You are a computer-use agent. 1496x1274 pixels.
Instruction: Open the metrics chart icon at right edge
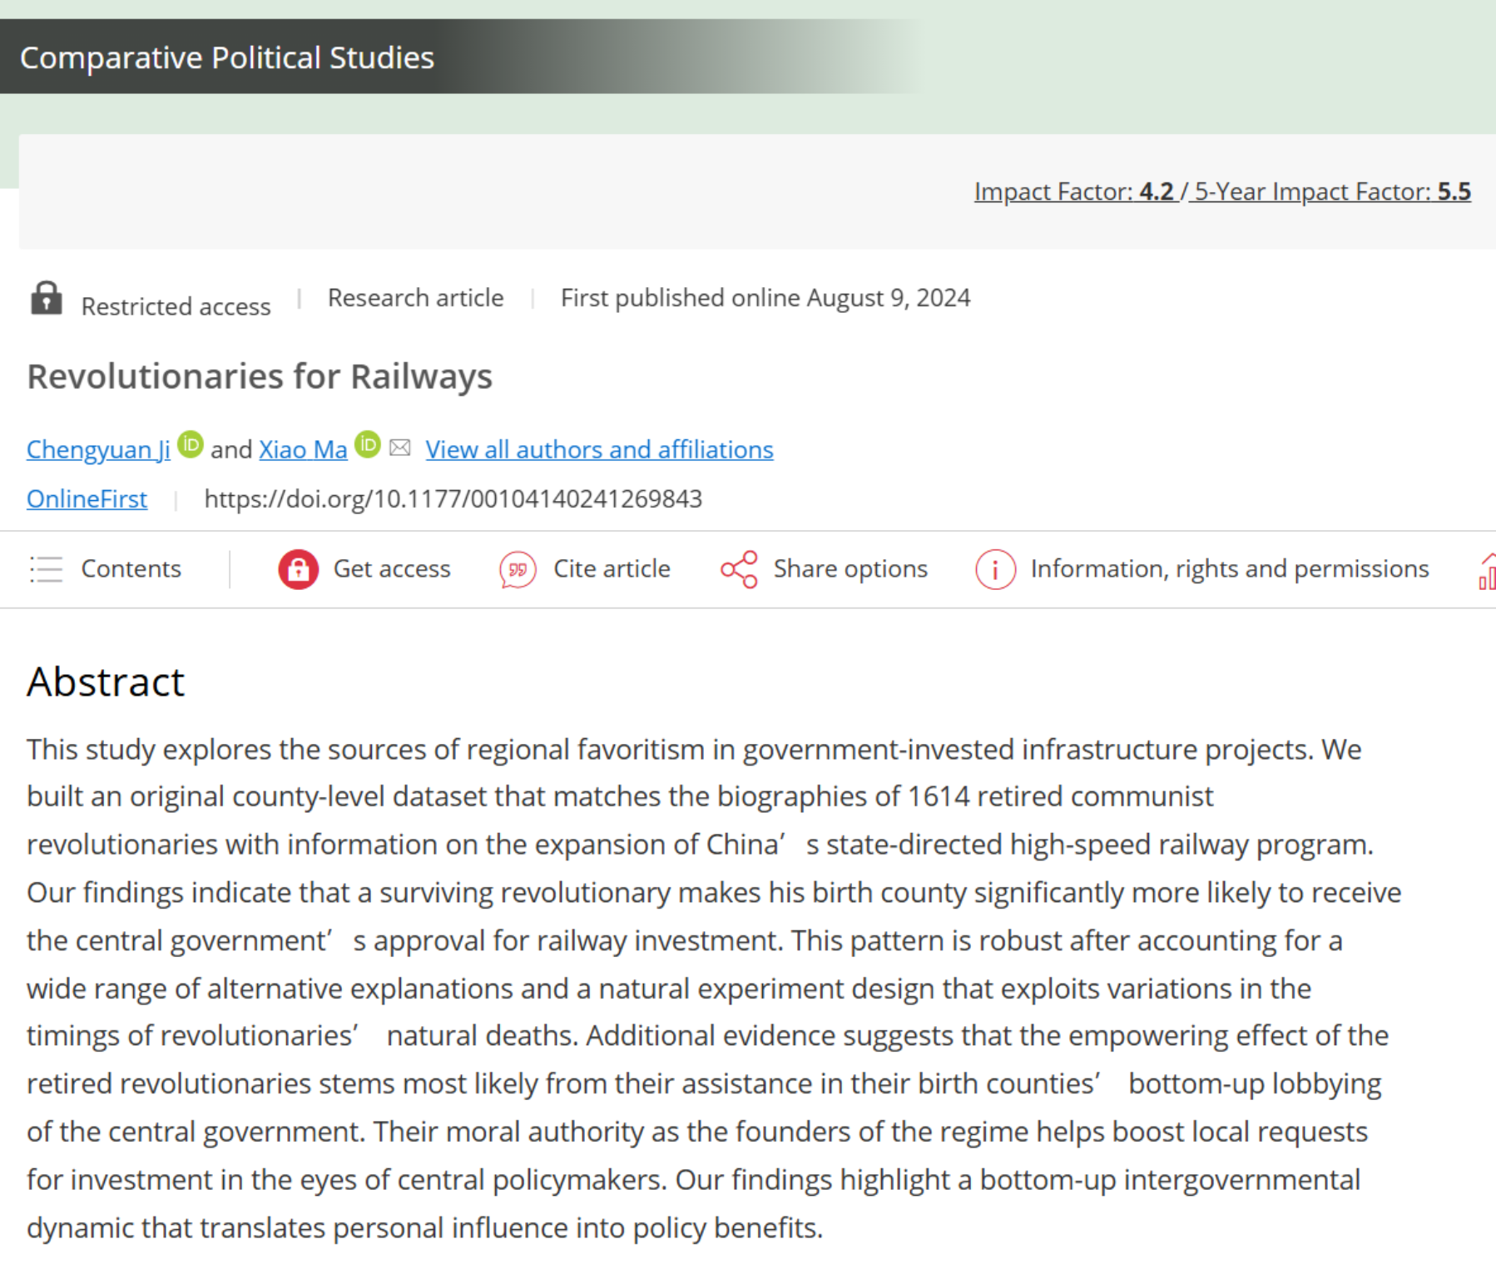pyautogui.click(x=1486, y=572)
